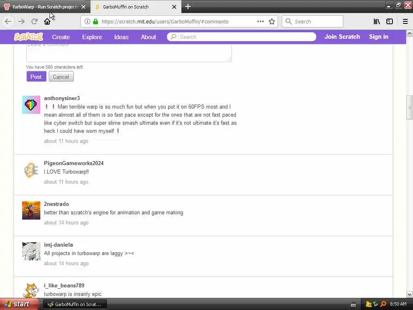The height and width of the screenshot is (310, 413).
Task: Open the Library icon in toolbar
Action: click(x=377, y=21)
